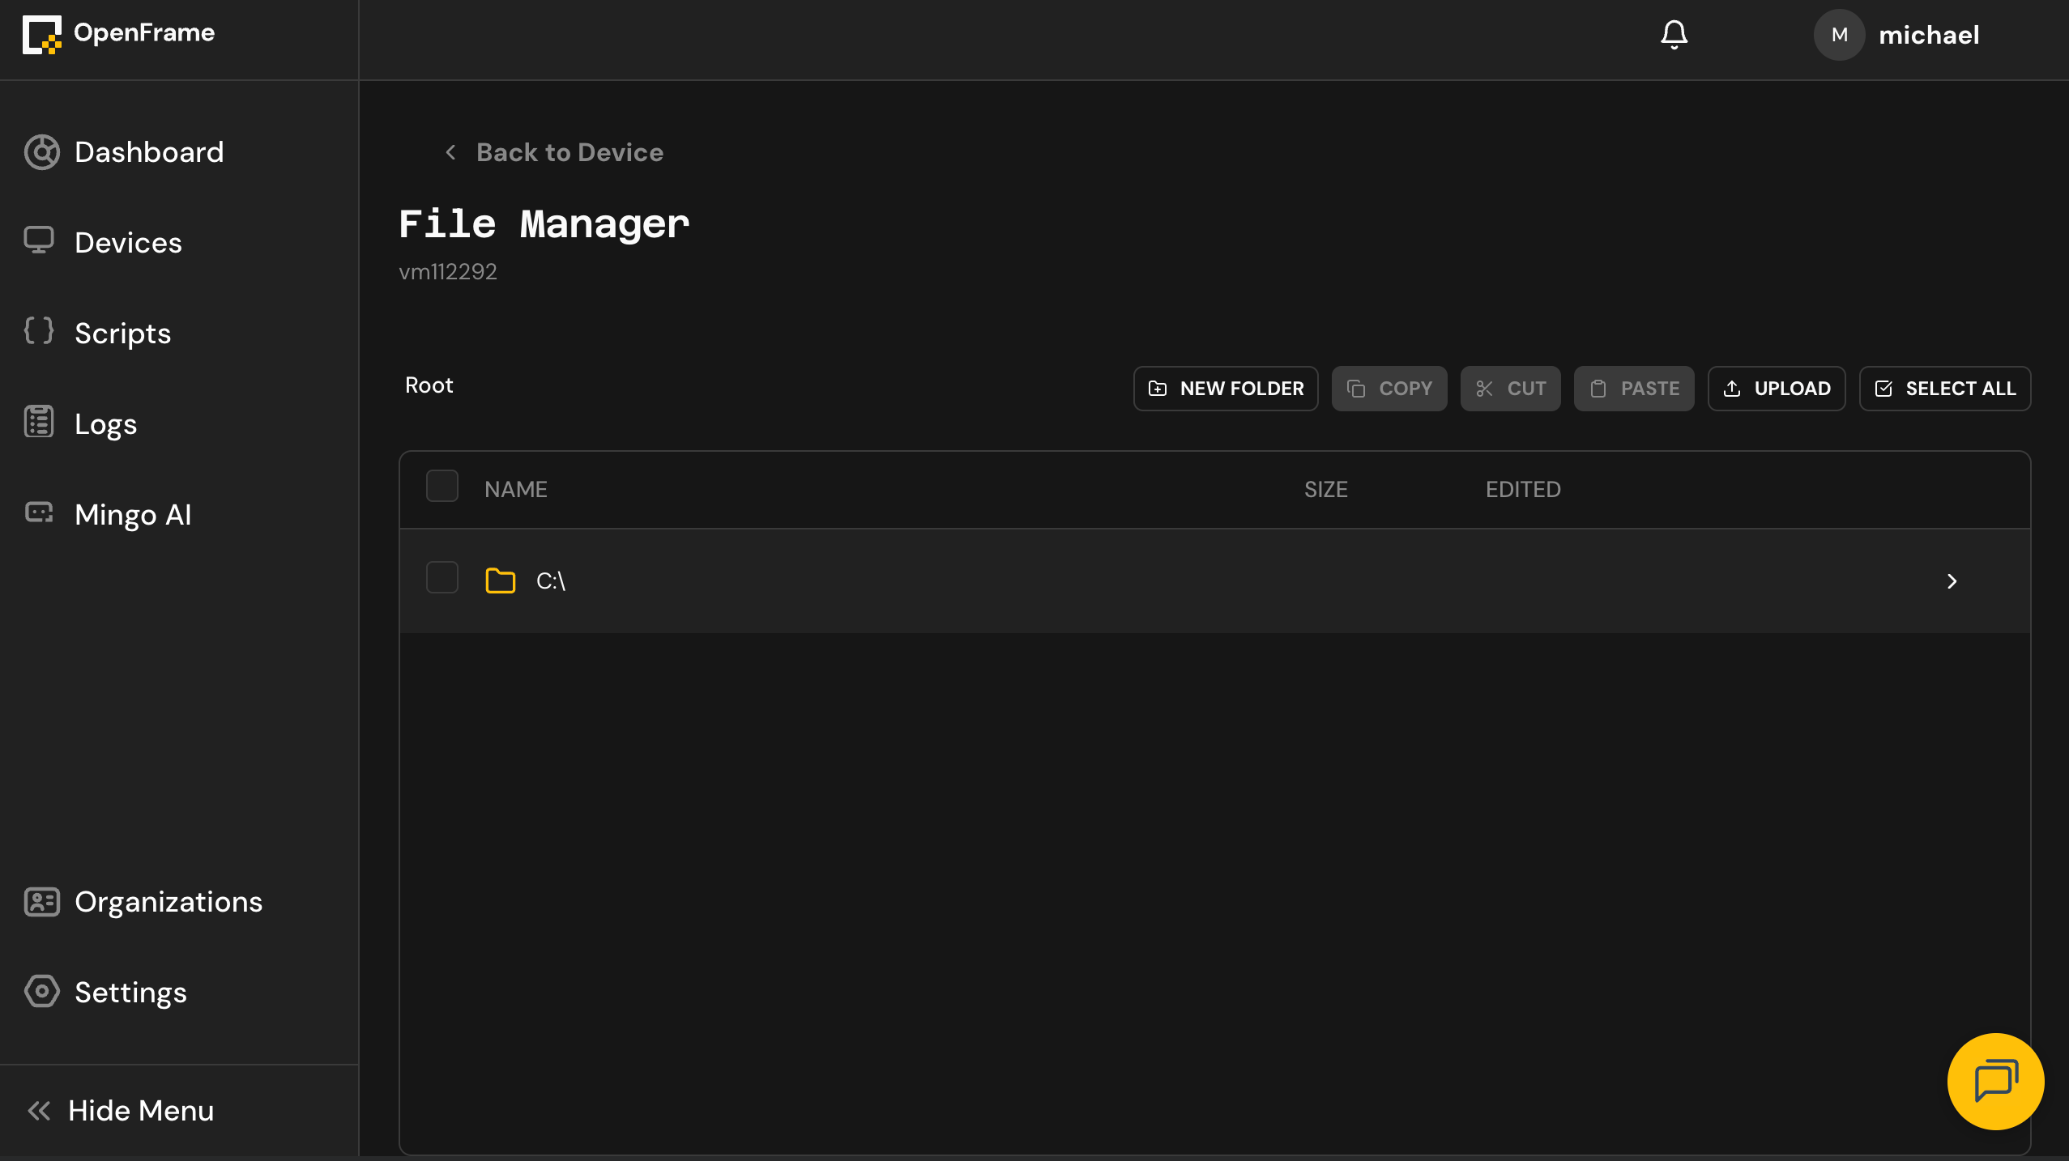This screenshot has height=1161, width=2069.
Task: Click the Cut button
Action: [x=1510, y=389]
